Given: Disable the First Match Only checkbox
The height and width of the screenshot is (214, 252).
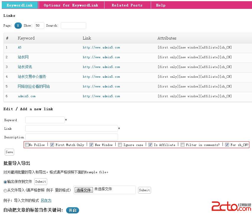Looking at the screenshot, I should coord(52,145).
